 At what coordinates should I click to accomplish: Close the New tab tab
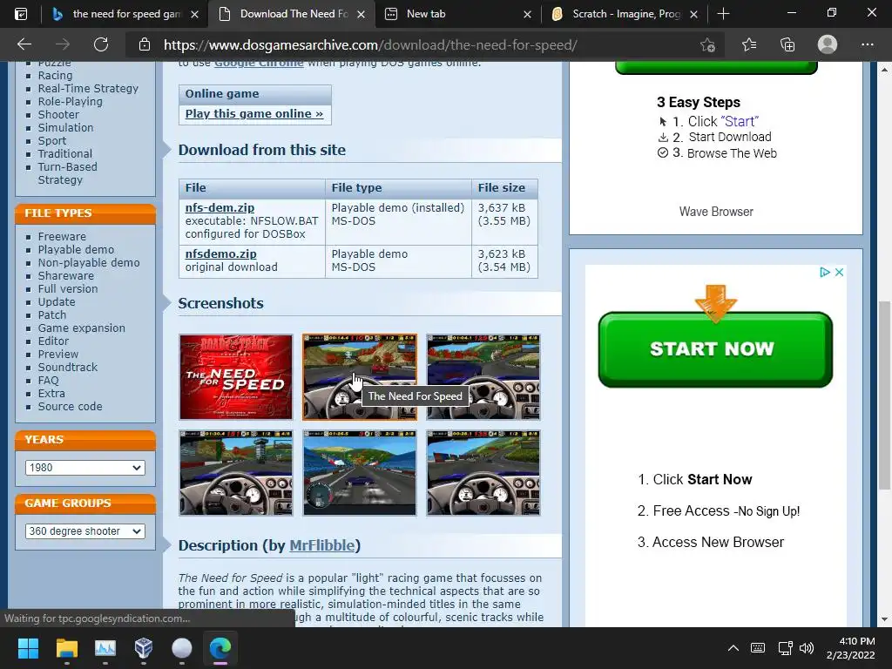coord(527,14)
